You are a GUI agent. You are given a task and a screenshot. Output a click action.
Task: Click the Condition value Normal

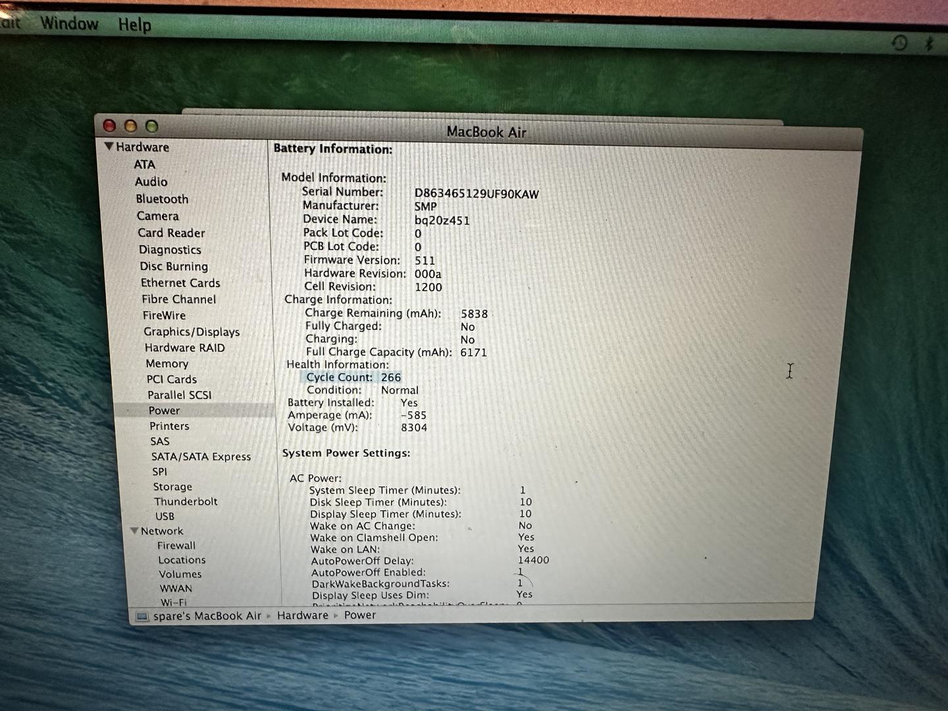pyautogui.click(x=400, y=390)
